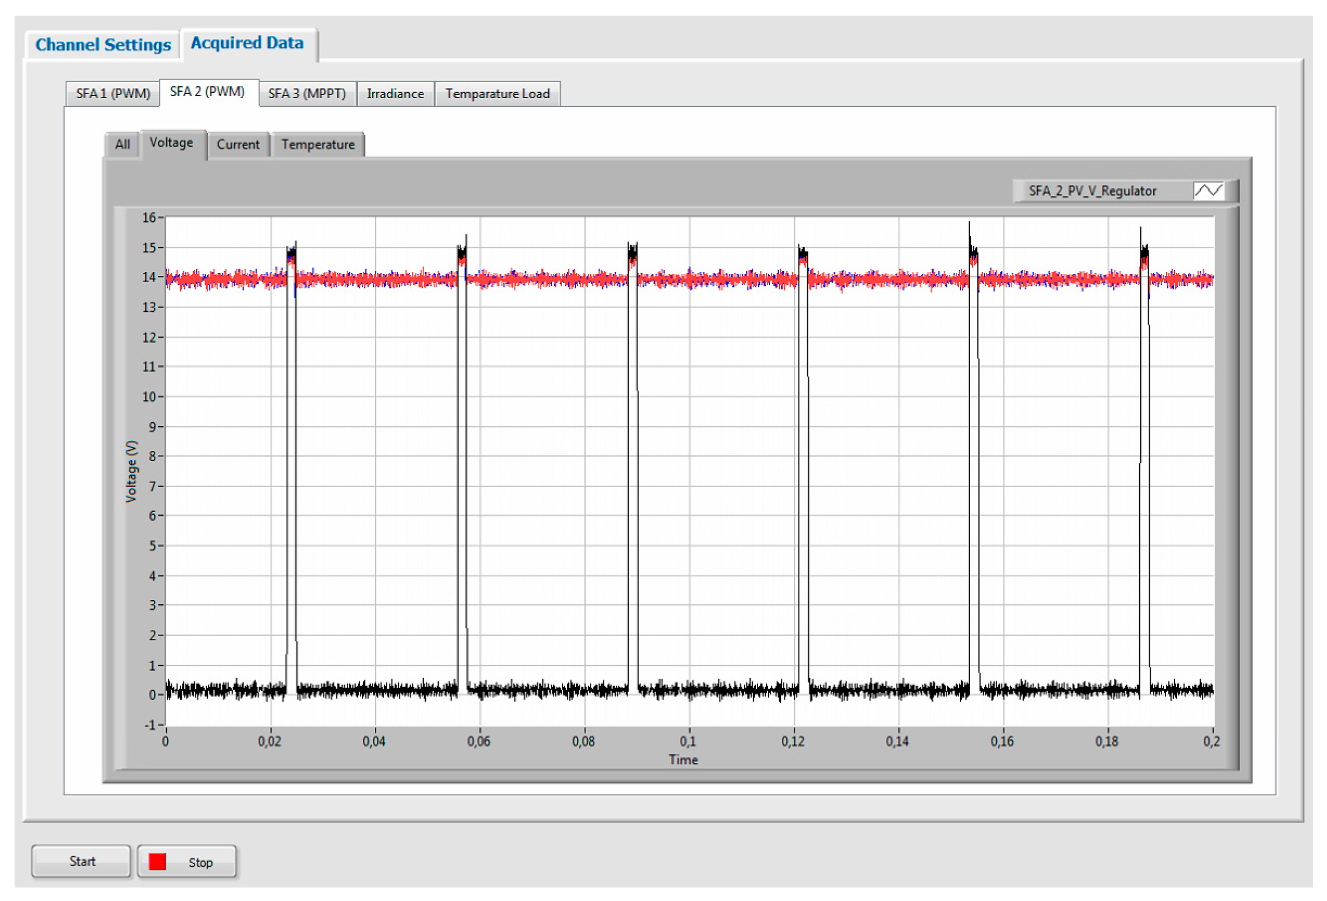Open the Temperature sub-tab

(x=317, y=145)
